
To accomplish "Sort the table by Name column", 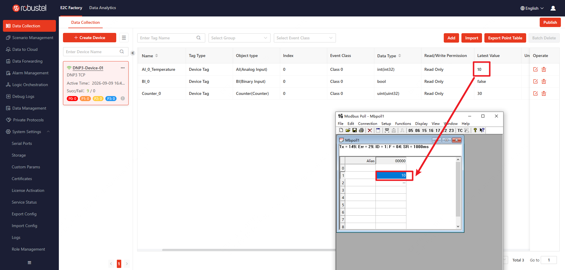I will pos(157,56).
